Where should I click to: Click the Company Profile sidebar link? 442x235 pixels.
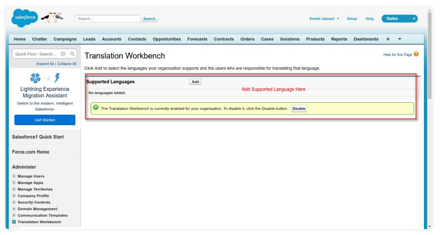click(33, 196)
